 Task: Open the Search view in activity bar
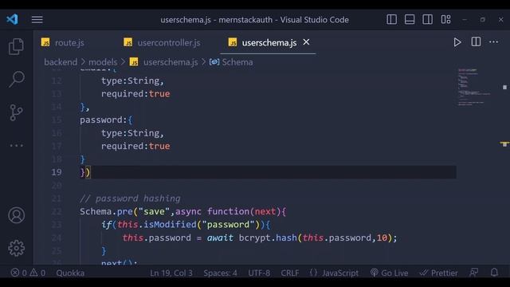[x=16, y=79]
